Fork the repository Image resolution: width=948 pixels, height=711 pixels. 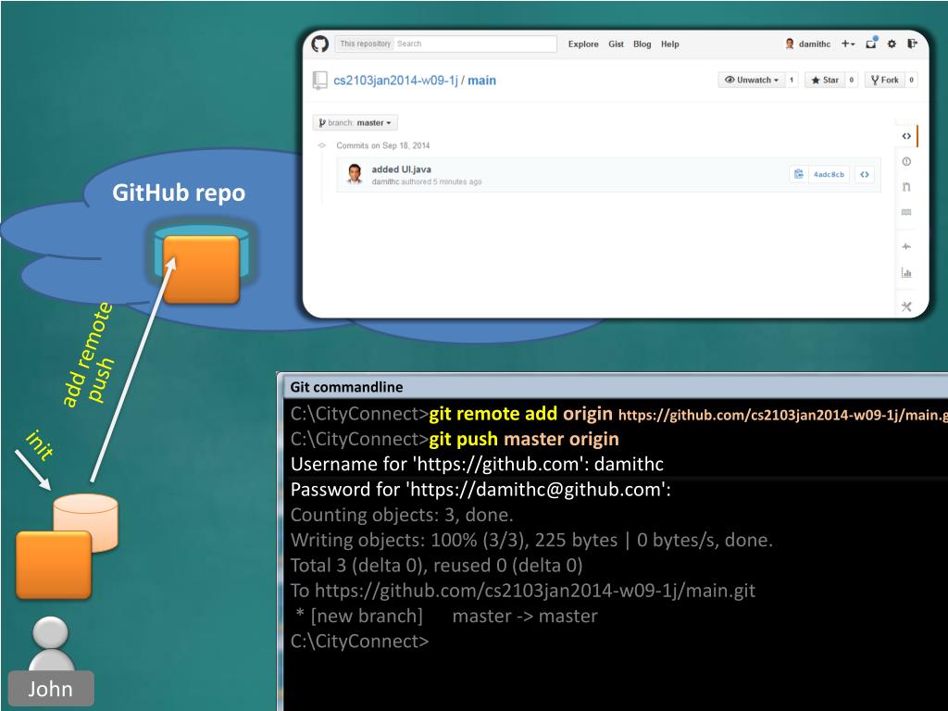884,80
